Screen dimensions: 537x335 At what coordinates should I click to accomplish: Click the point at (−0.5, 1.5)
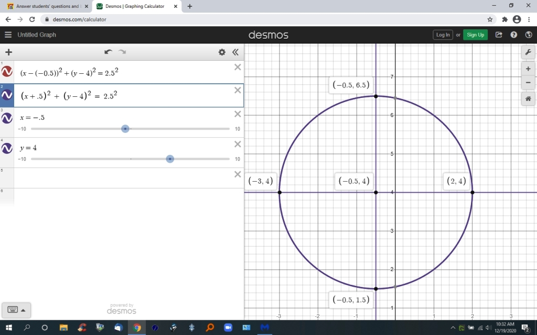[376, 289]
